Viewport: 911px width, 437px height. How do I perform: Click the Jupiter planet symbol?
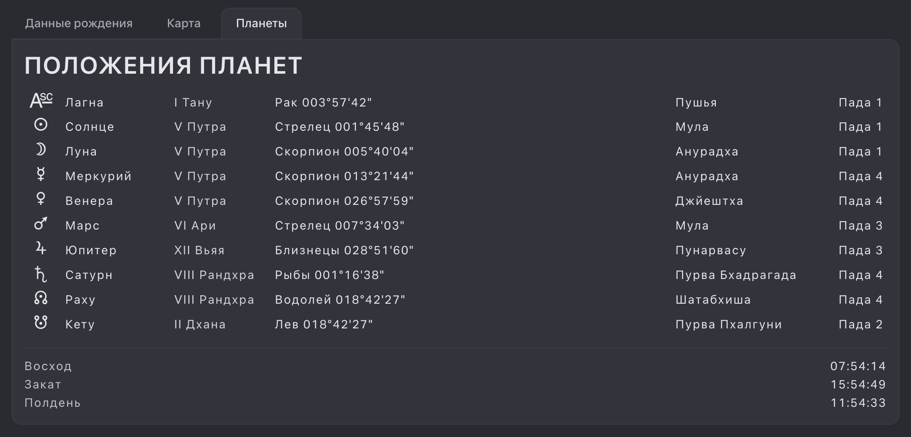[x=41, y=248]
